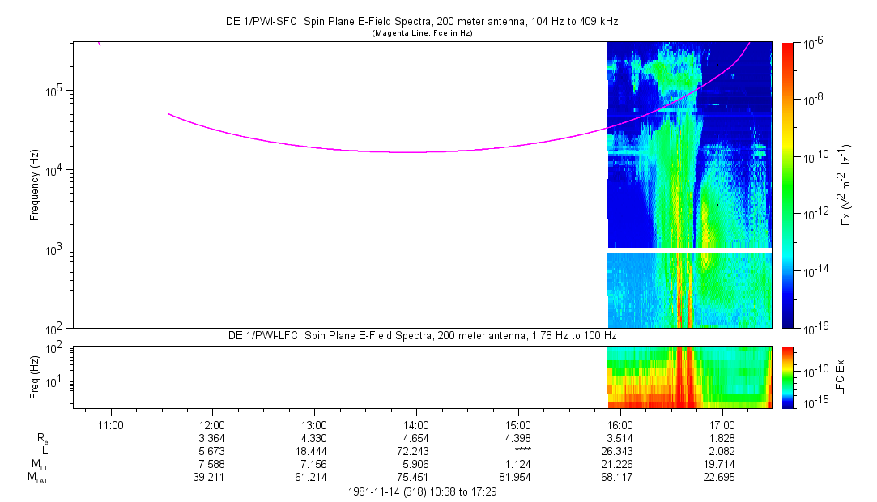Image resolution: width=877 pixels, height=502 pixels.
Task: Click the **** L-value under 15:00
Action: point(517,451)
